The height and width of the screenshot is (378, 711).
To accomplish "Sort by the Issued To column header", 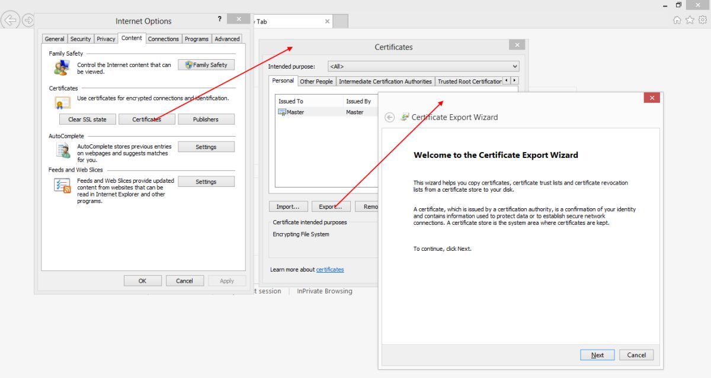I will pos(309,101).
